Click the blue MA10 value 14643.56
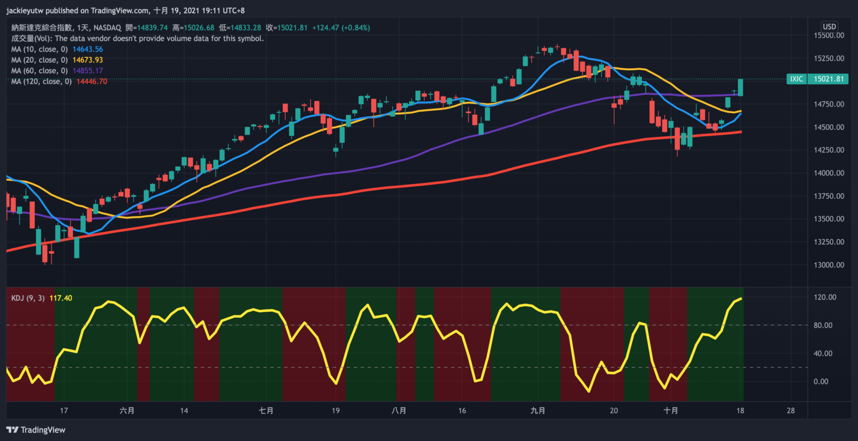Screen dimensions: 858x441 tap(87, 49)
